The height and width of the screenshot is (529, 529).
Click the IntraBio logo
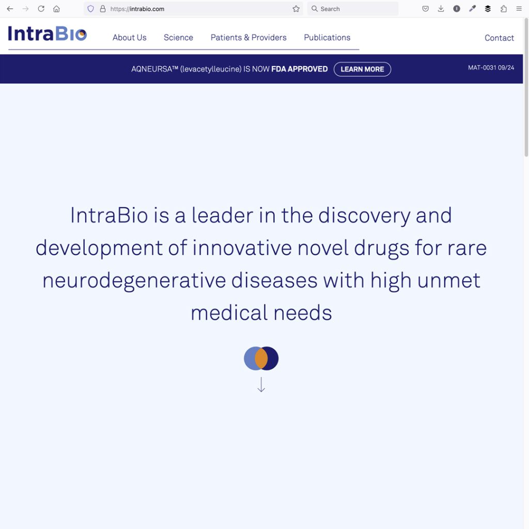48,34
